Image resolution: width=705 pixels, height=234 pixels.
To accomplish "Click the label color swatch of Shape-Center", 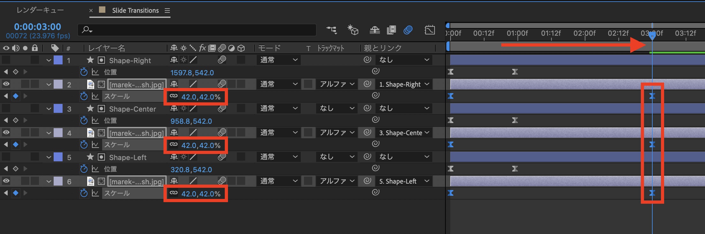I will click(x=58, y=109).
